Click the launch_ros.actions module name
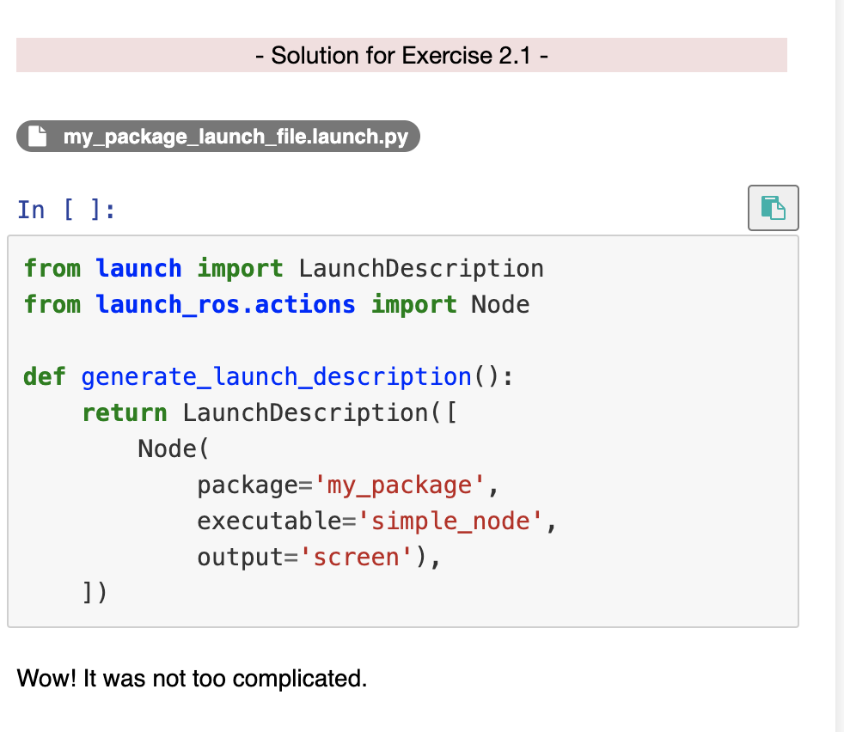This screenshot has width=844, height=732. 225,305
